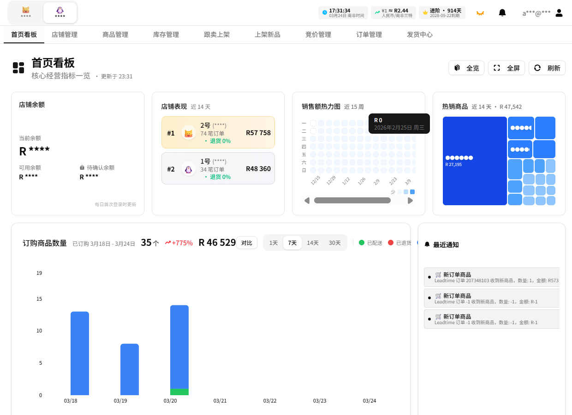The height and width of the screenshot is (415, 572).
Task: Open the 店铺管理 tab
Action: click(x=65, y=35)
